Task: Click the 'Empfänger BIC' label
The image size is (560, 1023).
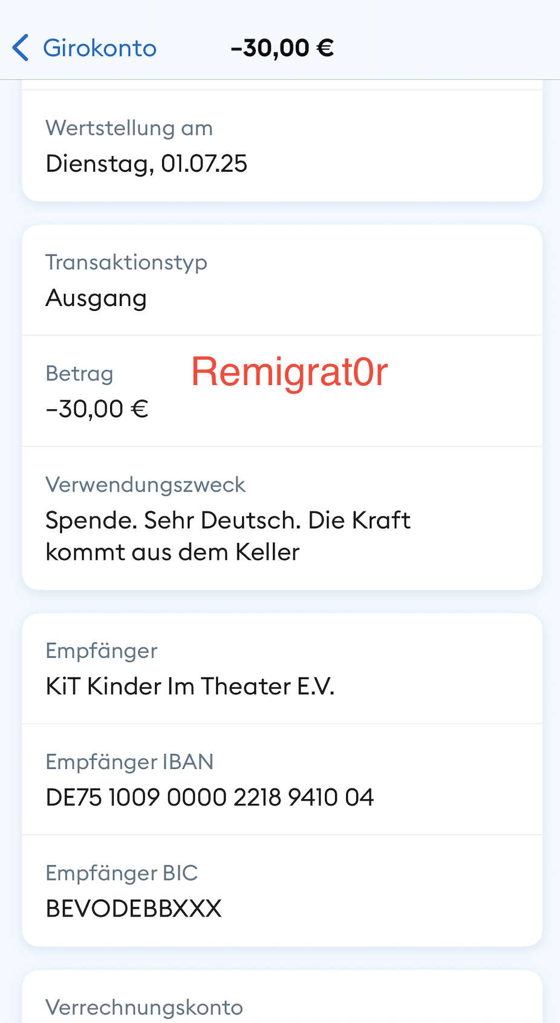Action: pos(122,873)
